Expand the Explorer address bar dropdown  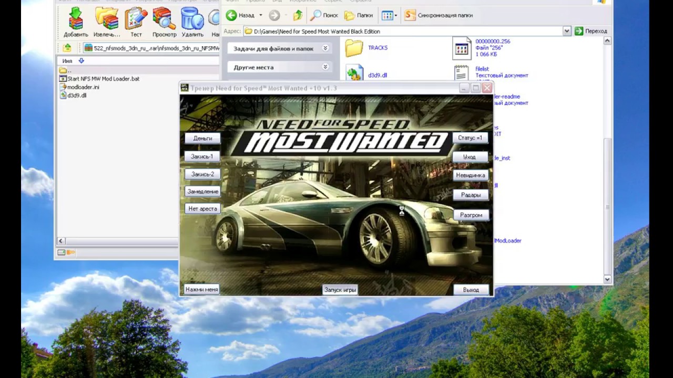pos(567,31)
